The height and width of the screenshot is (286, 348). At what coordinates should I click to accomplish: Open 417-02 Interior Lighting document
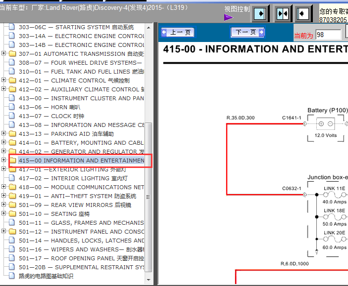[73, 178]
